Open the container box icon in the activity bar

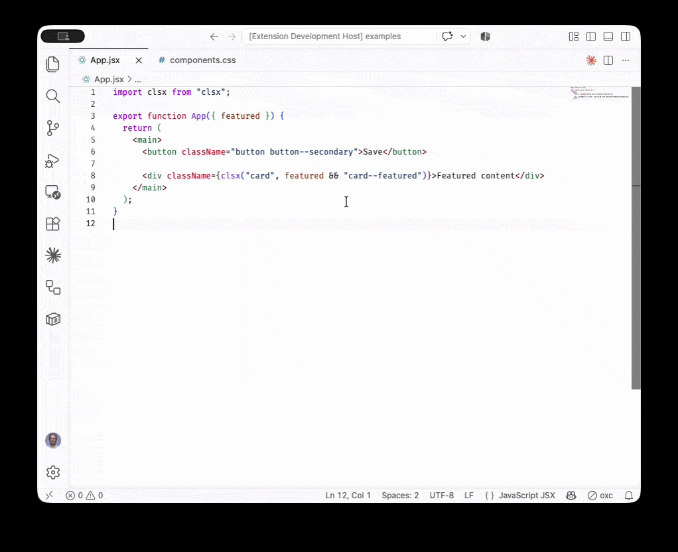point(53,319)
